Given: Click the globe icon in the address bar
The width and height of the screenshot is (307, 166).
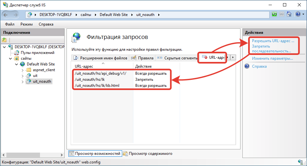Looking at the screenshot, I should coord(30,15).
